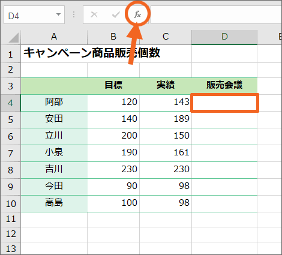Select column C header
Viewport: 282px width, 255px height.
[166, 37]
